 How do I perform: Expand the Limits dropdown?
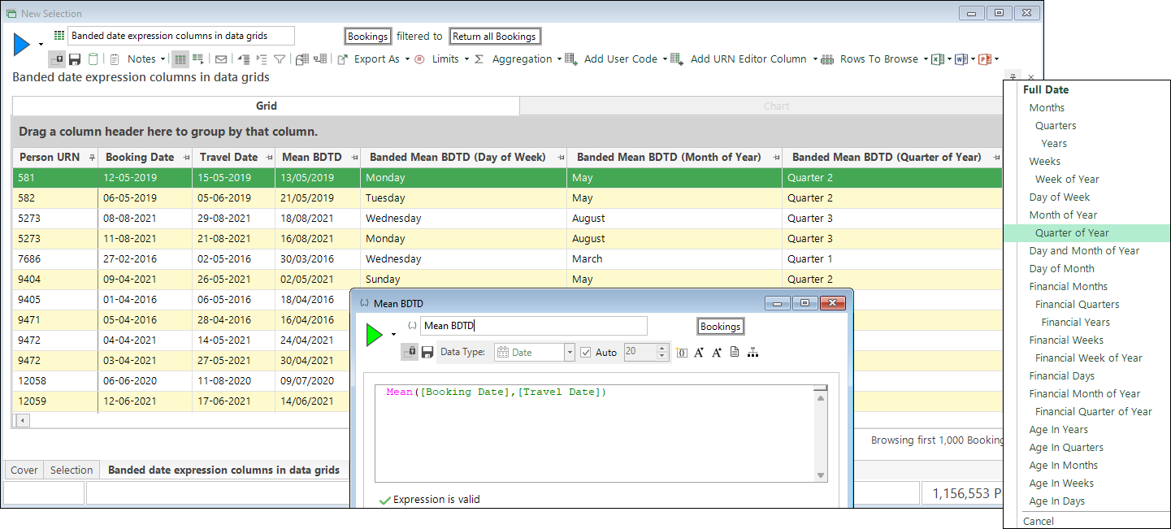coord(466,59)
